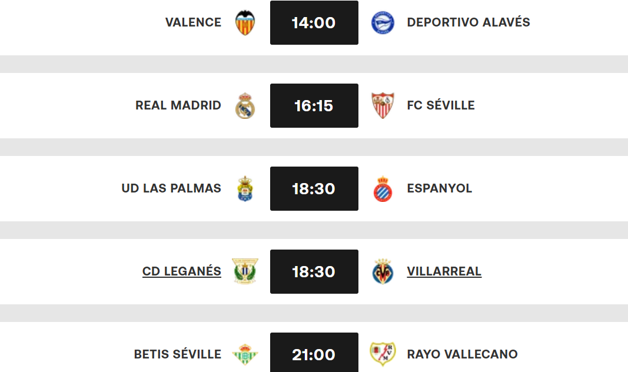Click the UD Las Palmas crest
Viewport: 628px width, 372px height.
tap(245, 188)
